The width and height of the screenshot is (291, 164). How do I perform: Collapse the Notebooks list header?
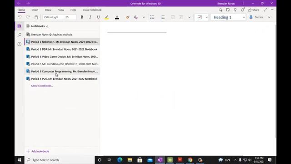[x=37, y=26]
